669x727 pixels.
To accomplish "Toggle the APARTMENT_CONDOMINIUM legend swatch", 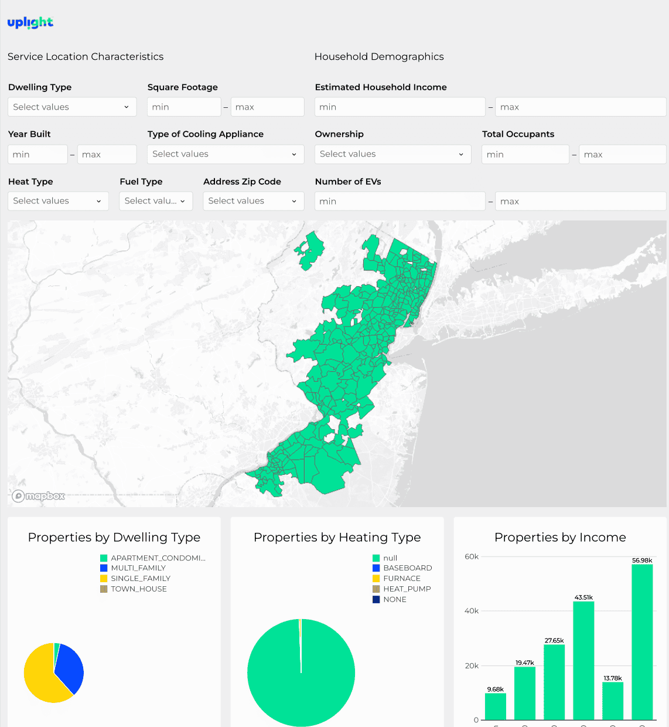I will point(104,558).
